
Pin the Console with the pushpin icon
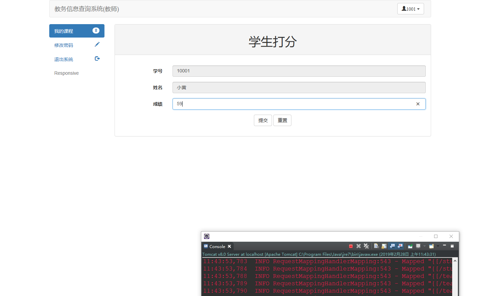coord(410,246)
